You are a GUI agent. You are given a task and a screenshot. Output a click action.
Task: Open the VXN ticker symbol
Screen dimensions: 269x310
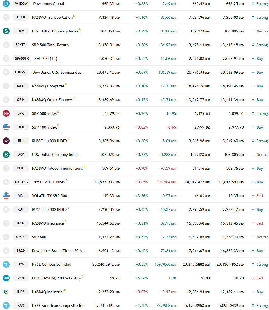pyautogui.click(x=21, y=278)
